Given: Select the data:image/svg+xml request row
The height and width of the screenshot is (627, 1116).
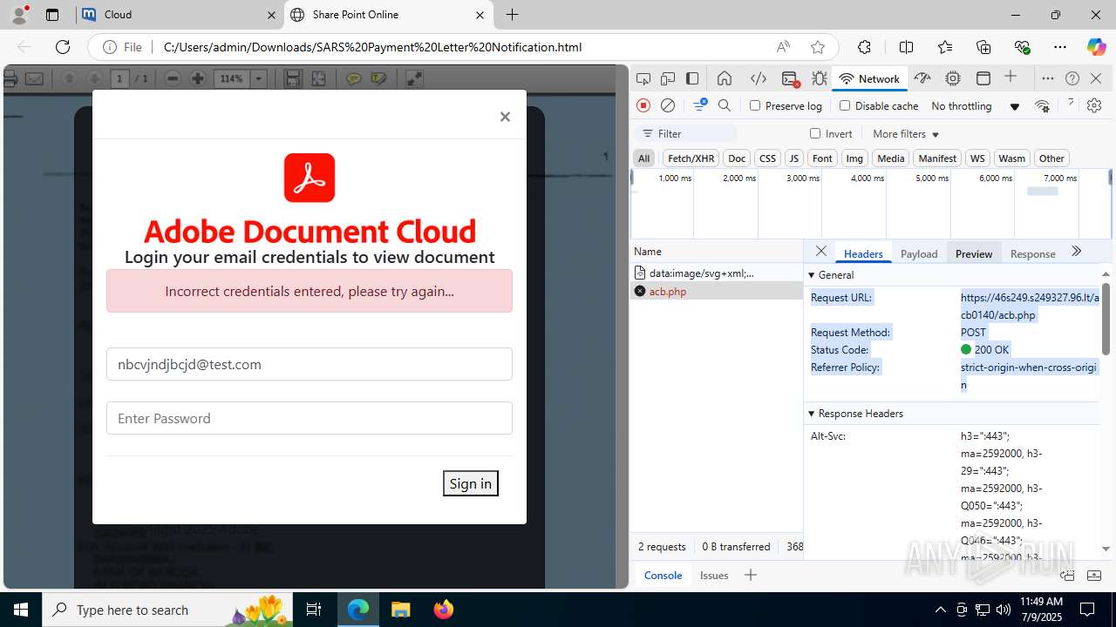Looking at the screenshot, I should (717, 273).
